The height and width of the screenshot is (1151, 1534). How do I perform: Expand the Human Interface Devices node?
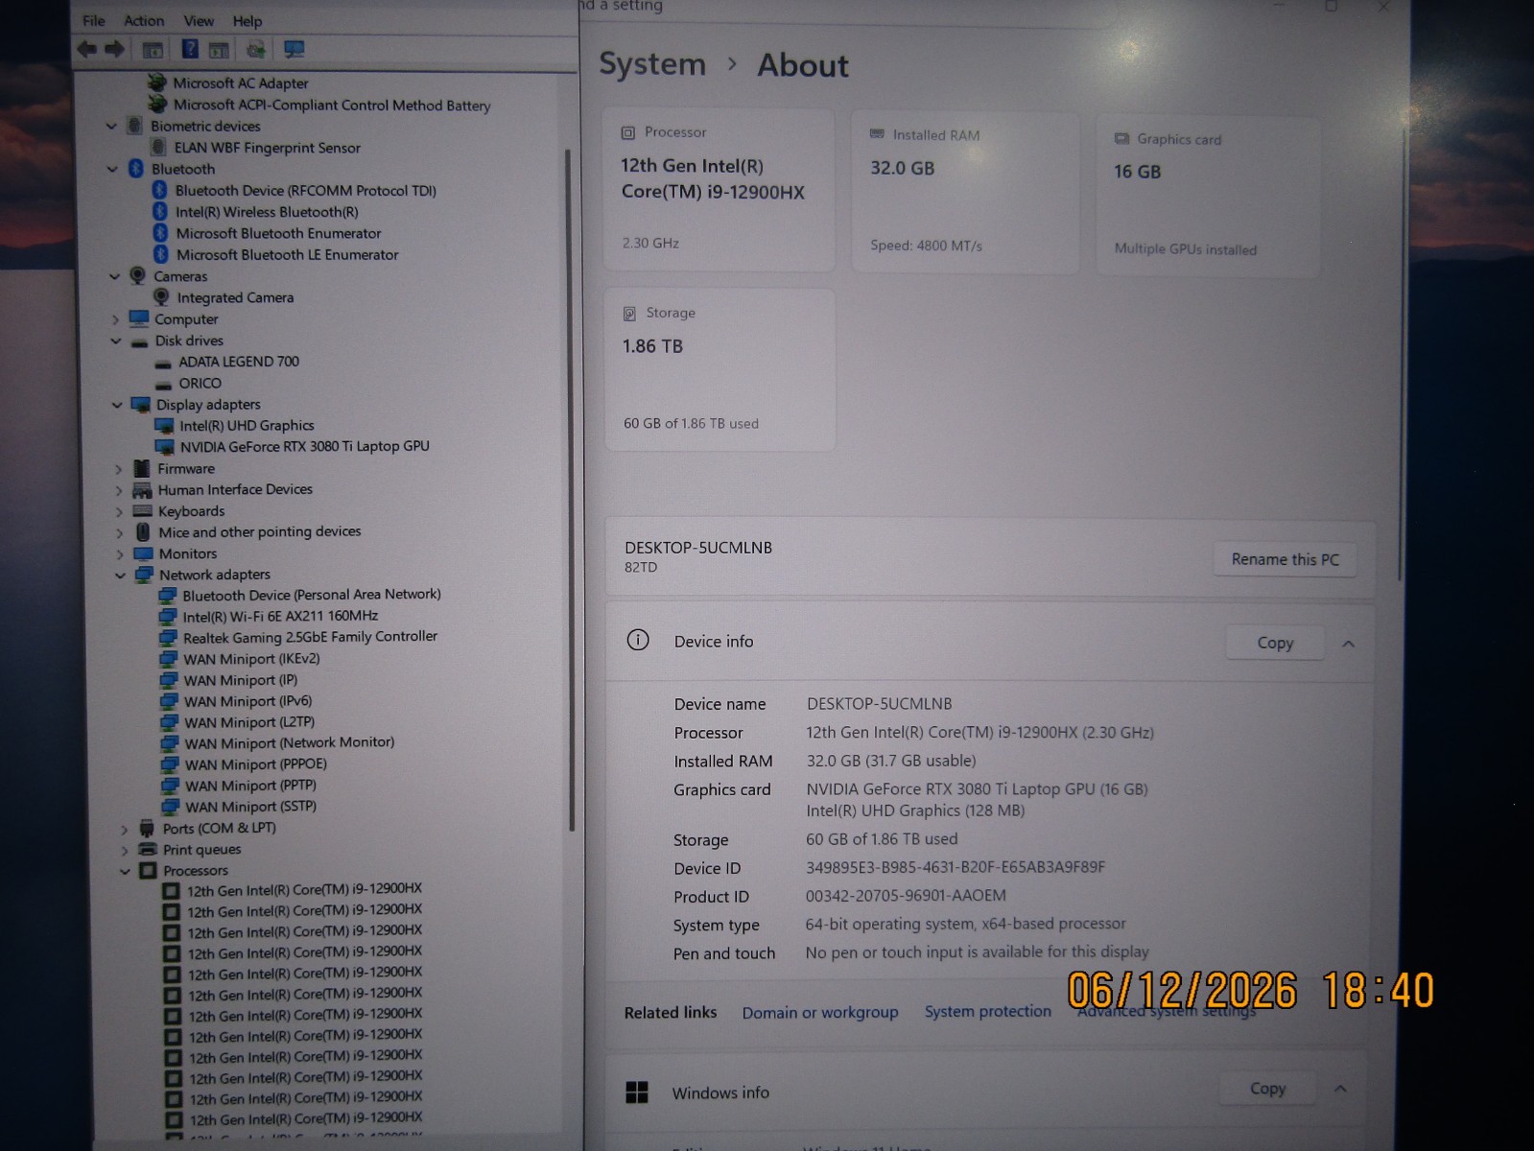118,490
